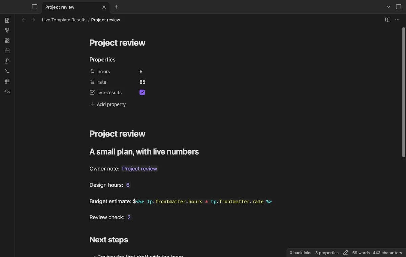Open 0 backlinks in status bar
The height and width of the screenshot is (257, 406).
coord(300,253)
